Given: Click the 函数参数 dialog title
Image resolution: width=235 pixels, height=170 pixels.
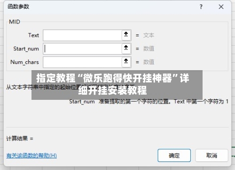Looking at the screenshot, I should (x=18, y=7).
